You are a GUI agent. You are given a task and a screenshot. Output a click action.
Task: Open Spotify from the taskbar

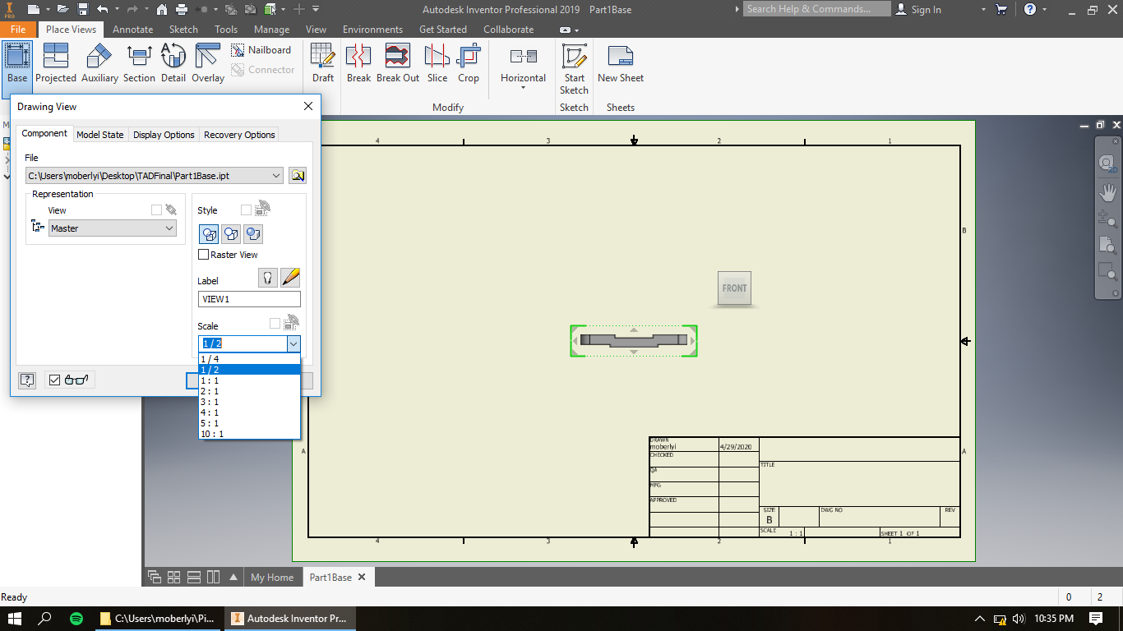pos(76,619)
